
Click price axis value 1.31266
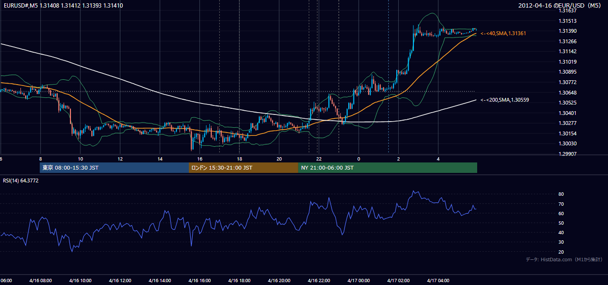click(568, 41)
